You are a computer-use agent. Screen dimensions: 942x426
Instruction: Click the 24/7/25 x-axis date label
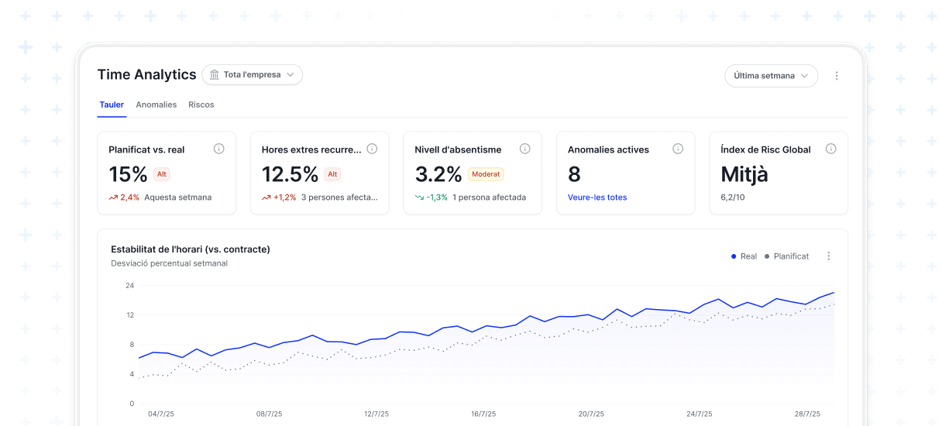click(698, 414)
